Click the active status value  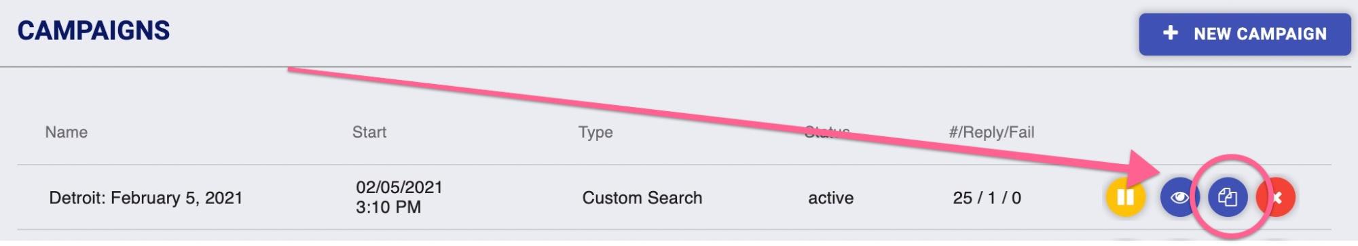click(x=831, y=198)
